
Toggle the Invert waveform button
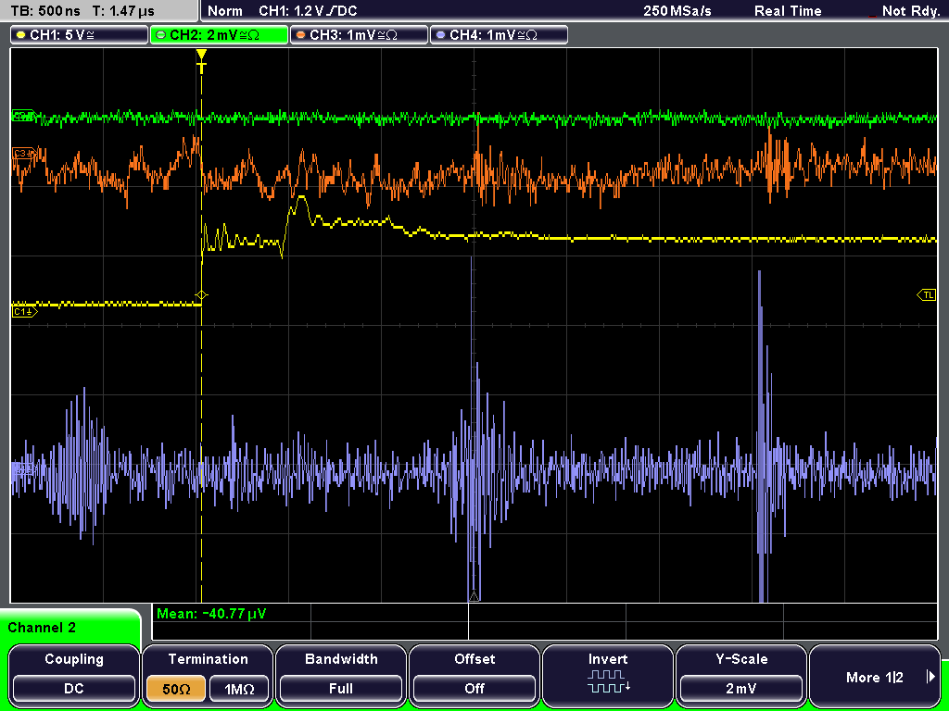[608, 674]
